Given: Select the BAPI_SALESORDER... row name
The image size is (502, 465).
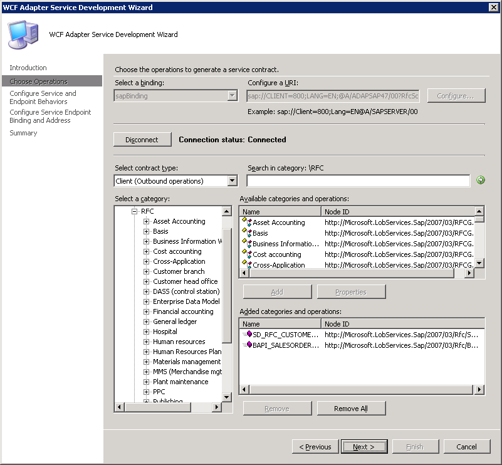Looking at the screenshot, I should click(286, 346).
